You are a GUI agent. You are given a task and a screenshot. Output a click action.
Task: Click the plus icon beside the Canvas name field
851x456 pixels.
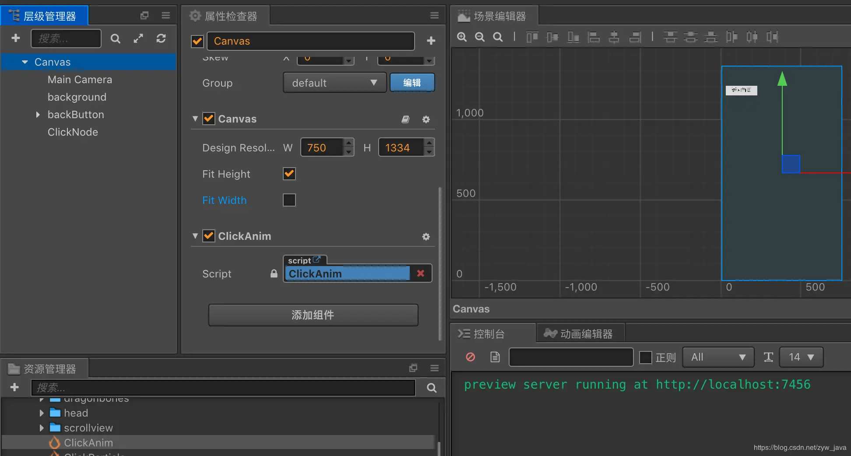click(431, 41)
